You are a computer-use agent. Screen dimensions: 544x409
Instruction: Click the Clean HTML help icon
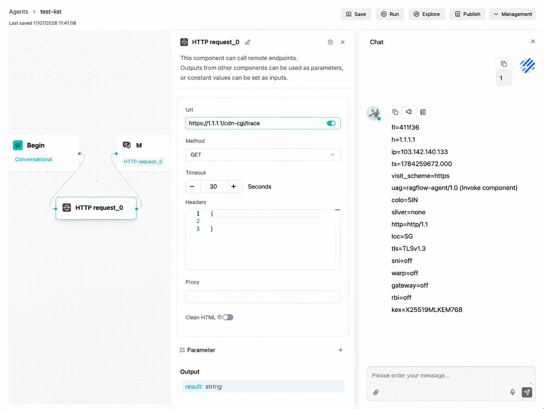(220, 317)
